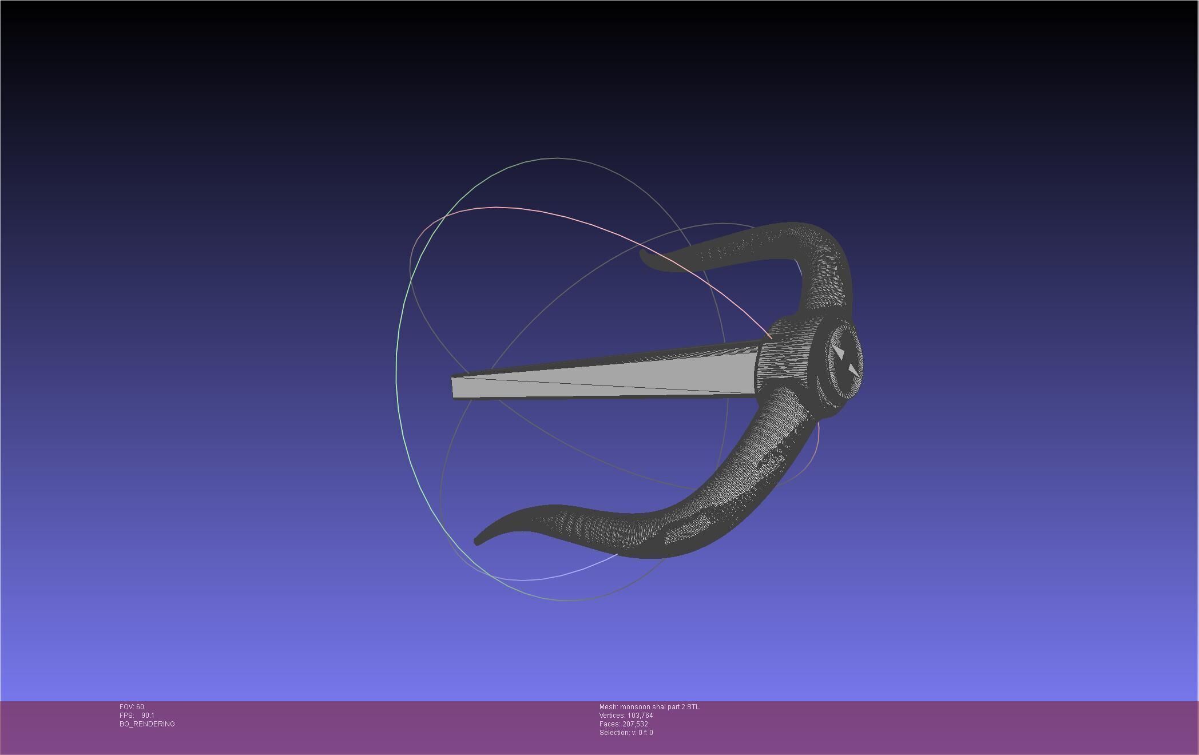Image resolution: width=1199 pixels, height=755 pixels.
Task: Click the BO_RENDERING label
Action: (147, 724)
